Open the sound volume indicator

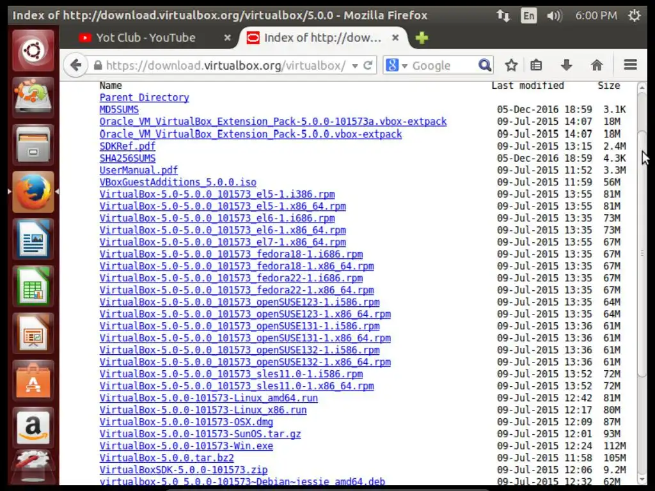coord(555,16)
